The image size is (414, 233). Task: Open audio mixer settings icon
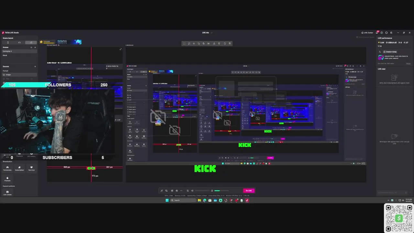[x=188, y=191]
